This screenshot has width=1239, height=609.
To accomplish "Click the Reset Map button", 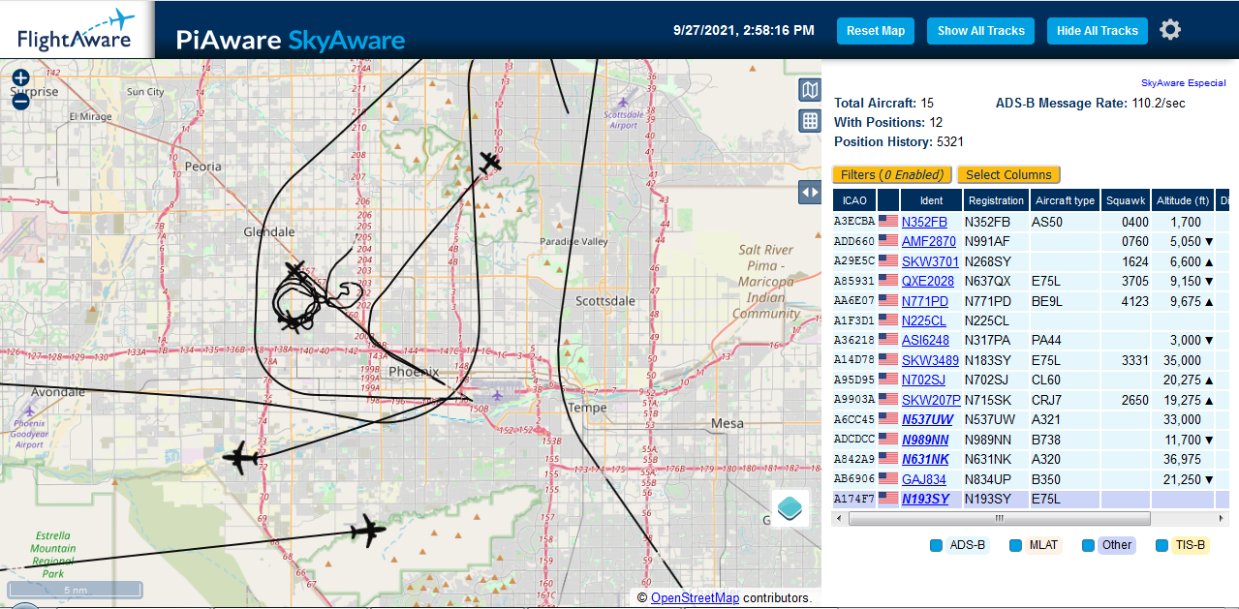I will (x=876, y=31).
